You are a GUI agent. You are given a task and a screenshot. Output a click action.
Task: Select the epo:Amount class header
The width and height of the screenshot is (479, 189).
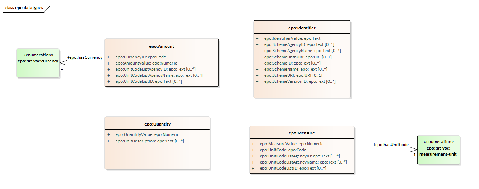coord(162,46)
